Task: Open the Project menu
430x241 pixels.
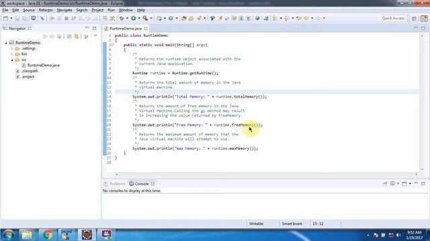Action: [97, 10]
